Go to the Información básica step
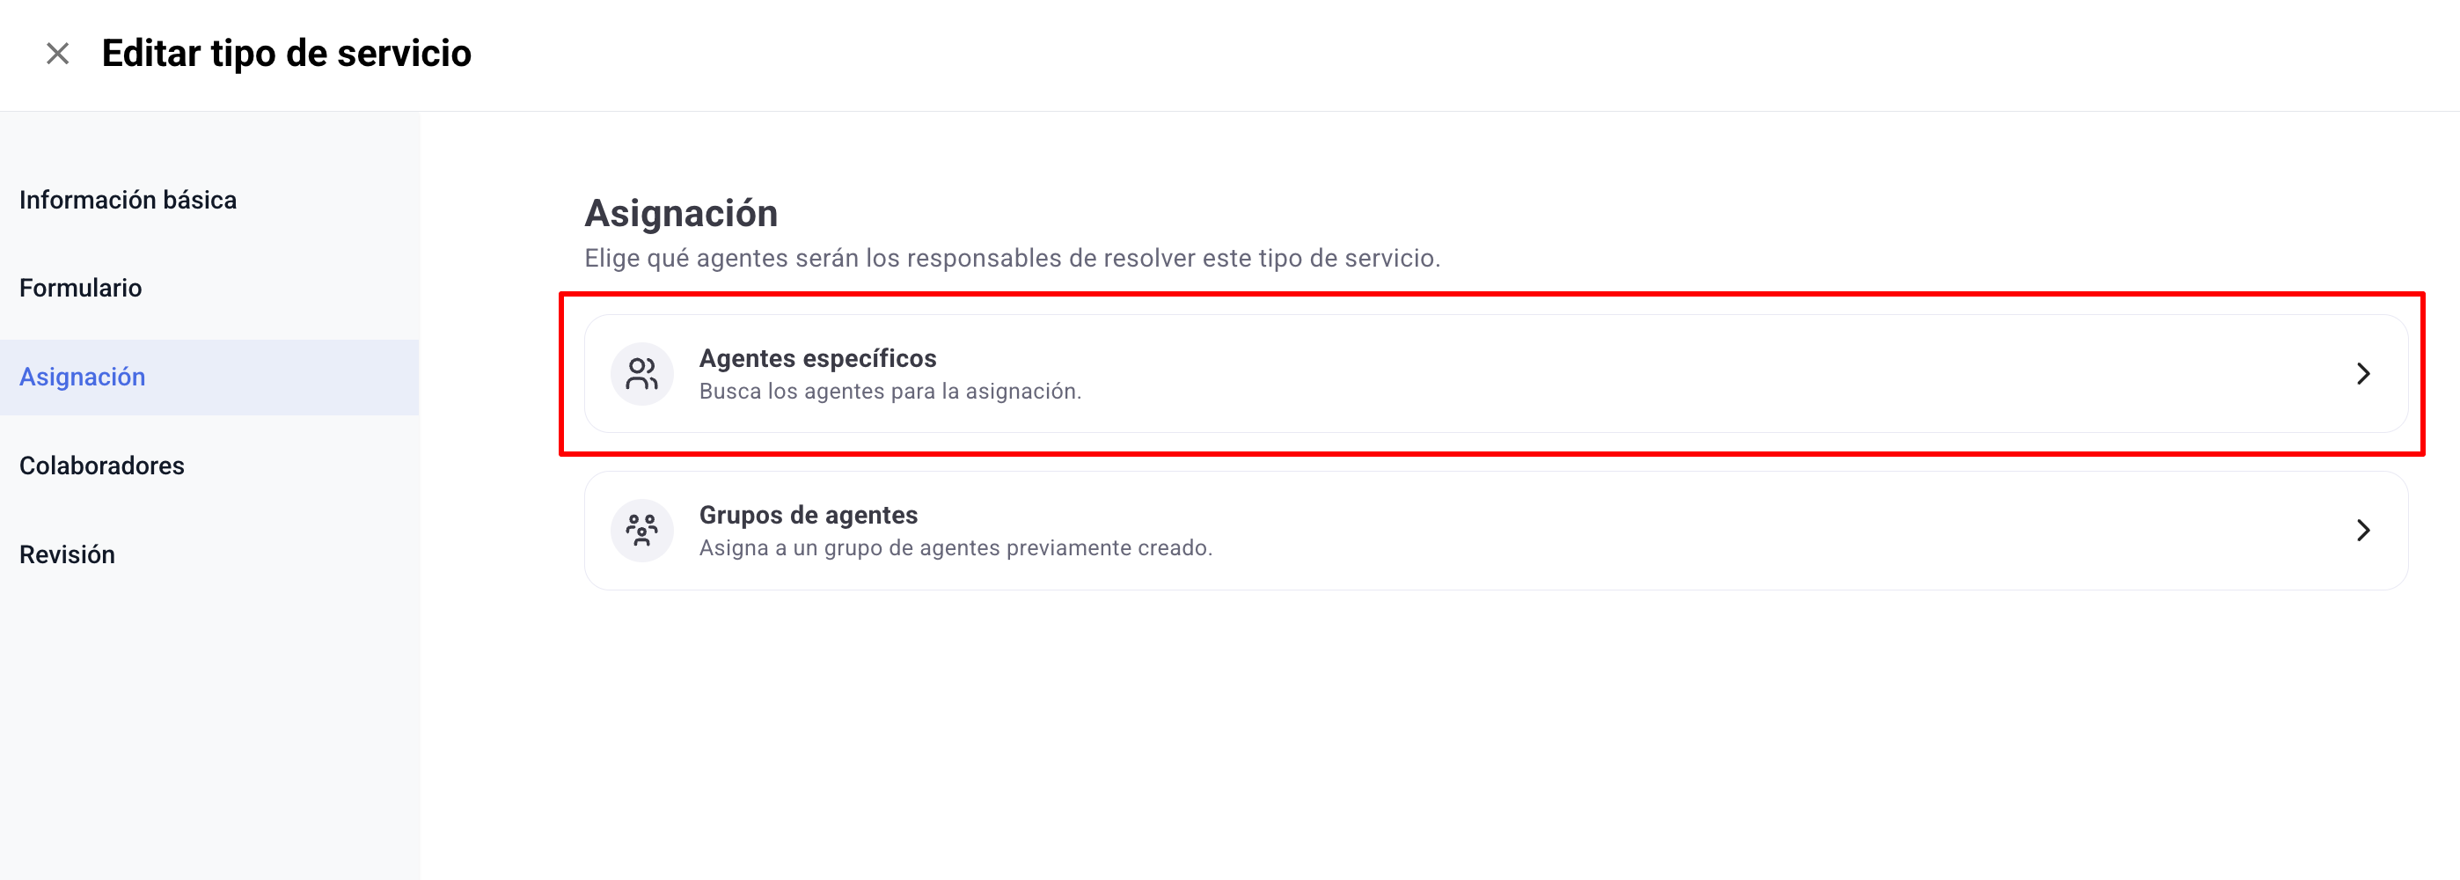 pyautogui.click(x=128, y=200)
